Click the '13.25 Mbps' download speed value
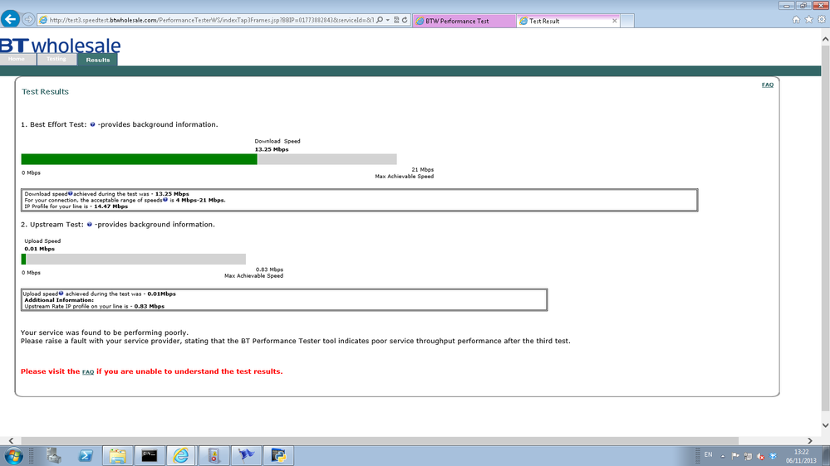This screenshot has height=466, width=830. coord(272,149)
